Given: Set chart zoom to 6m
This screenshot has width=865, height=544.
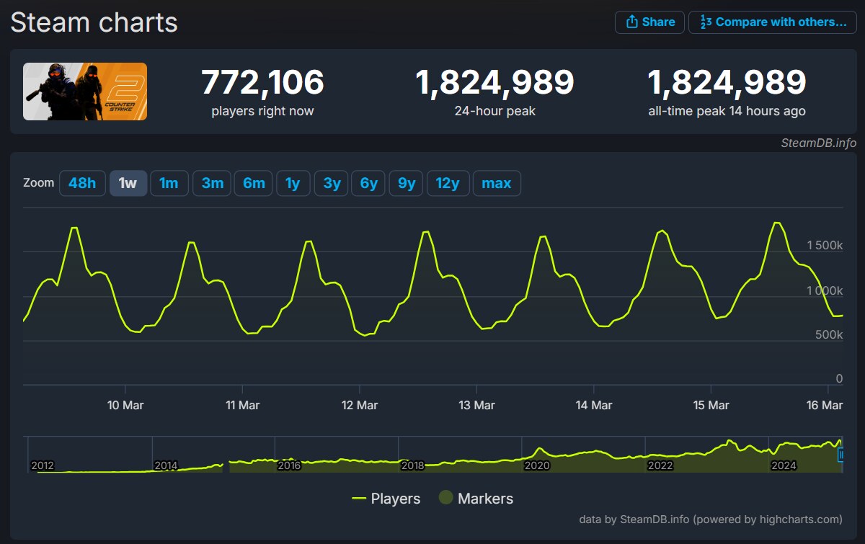Looking at the screenshot, I should pyautogui.click(x=254, y=183).
